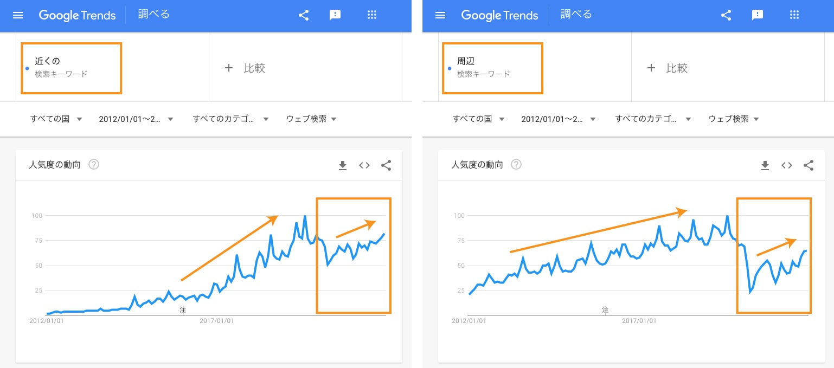Click the 近くの search keyword field
Image resolution: width=834 pixels, height=368 pixels.
click(x=71, y=67)
